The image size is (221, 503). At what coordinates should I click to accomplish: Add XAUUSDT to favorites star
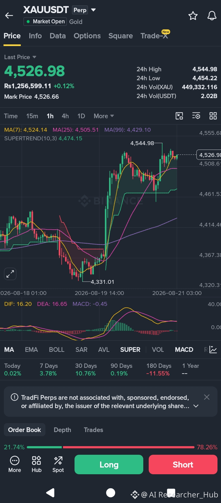[x=193, y=16]
